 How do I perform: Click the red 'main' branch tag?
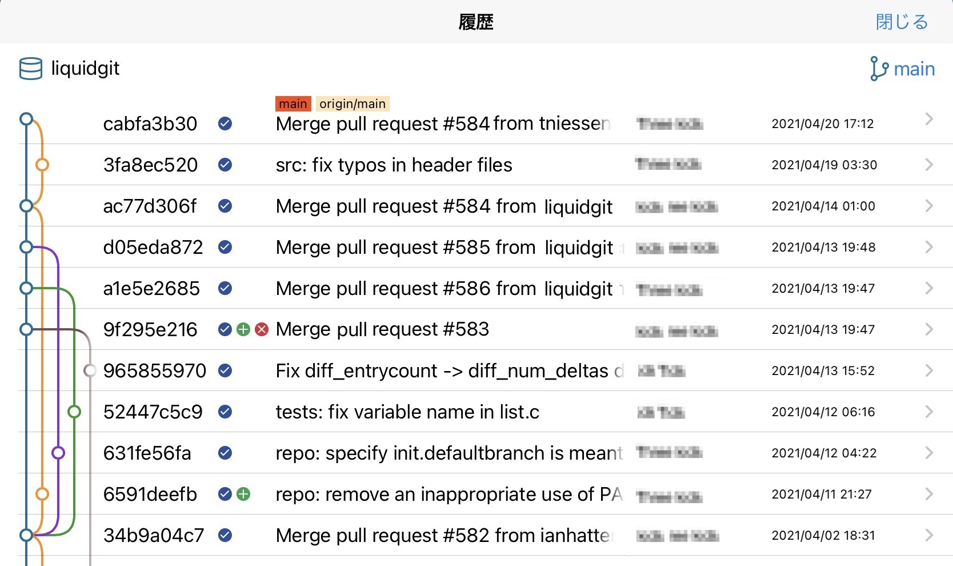click(x=293, y=103)
